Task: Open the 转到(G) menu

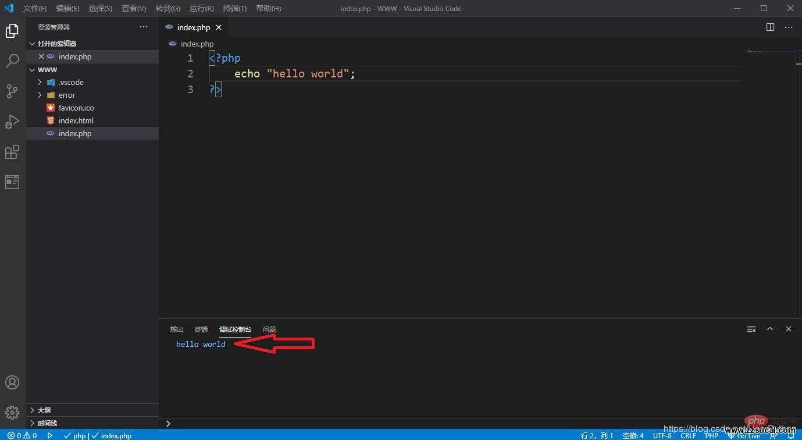Action: coord(167,8)
